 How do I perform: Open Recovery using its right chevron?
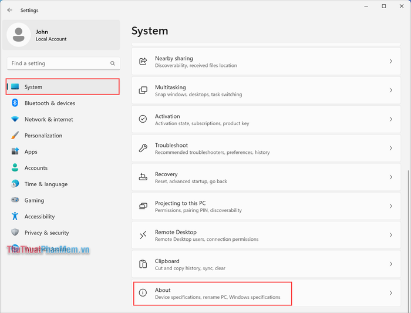[x=391, y=177]
